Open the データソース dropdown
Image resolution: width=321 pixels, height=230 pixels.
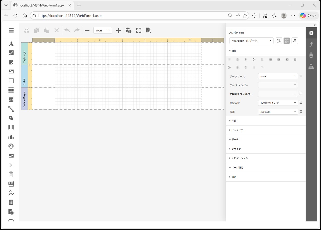click(278, 76)
